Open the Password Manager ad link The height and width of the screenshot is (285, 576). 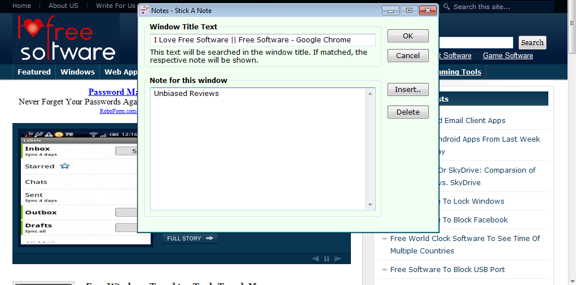[113, 92]
